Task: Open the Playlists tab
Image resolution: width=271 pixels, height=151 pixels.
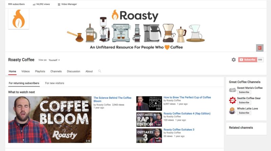Action: tap(40, 71)
